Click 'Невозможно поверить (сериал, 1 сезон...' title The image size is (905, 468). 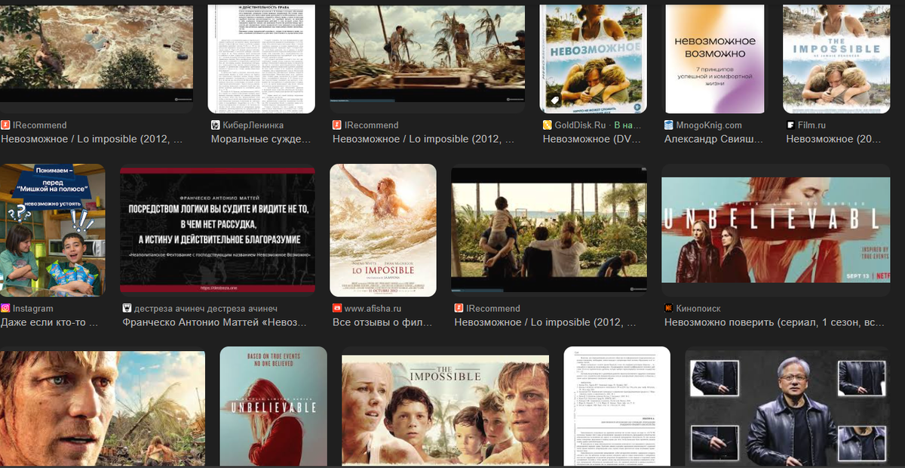775,322
